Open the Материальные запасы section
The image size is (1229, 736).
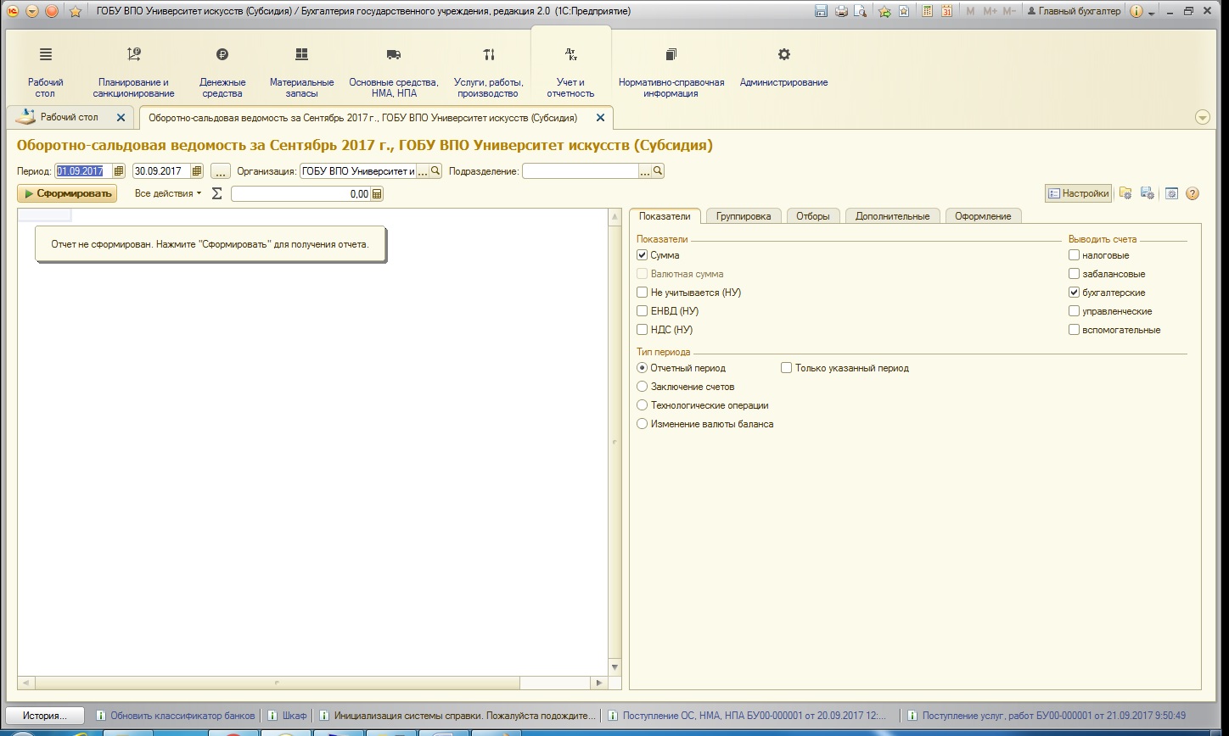click(x=301, y=71)
